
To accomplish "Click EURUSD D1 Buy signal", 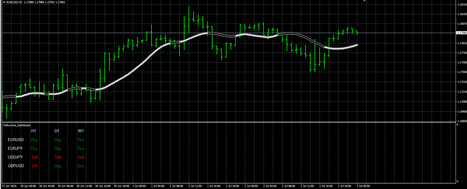I will 58,140.
